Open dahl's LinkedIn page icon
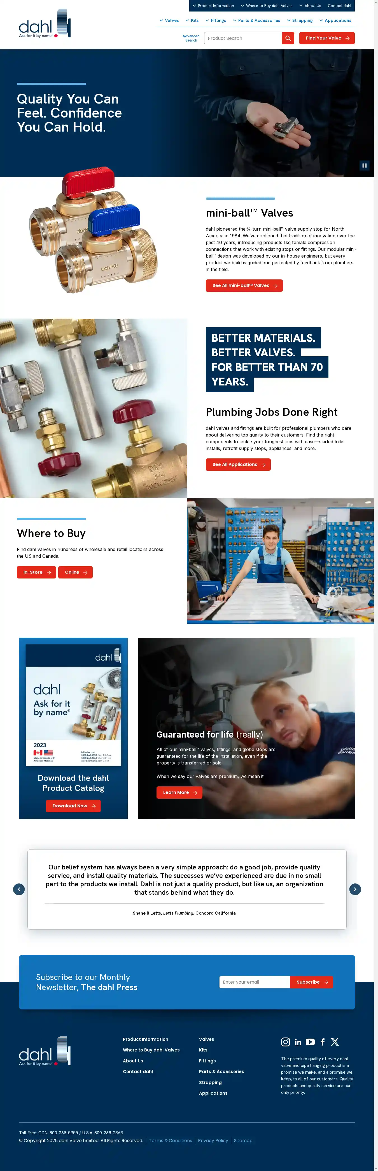The height and width of the screenshot is (1171, 378). click(x=298, y=1042)
